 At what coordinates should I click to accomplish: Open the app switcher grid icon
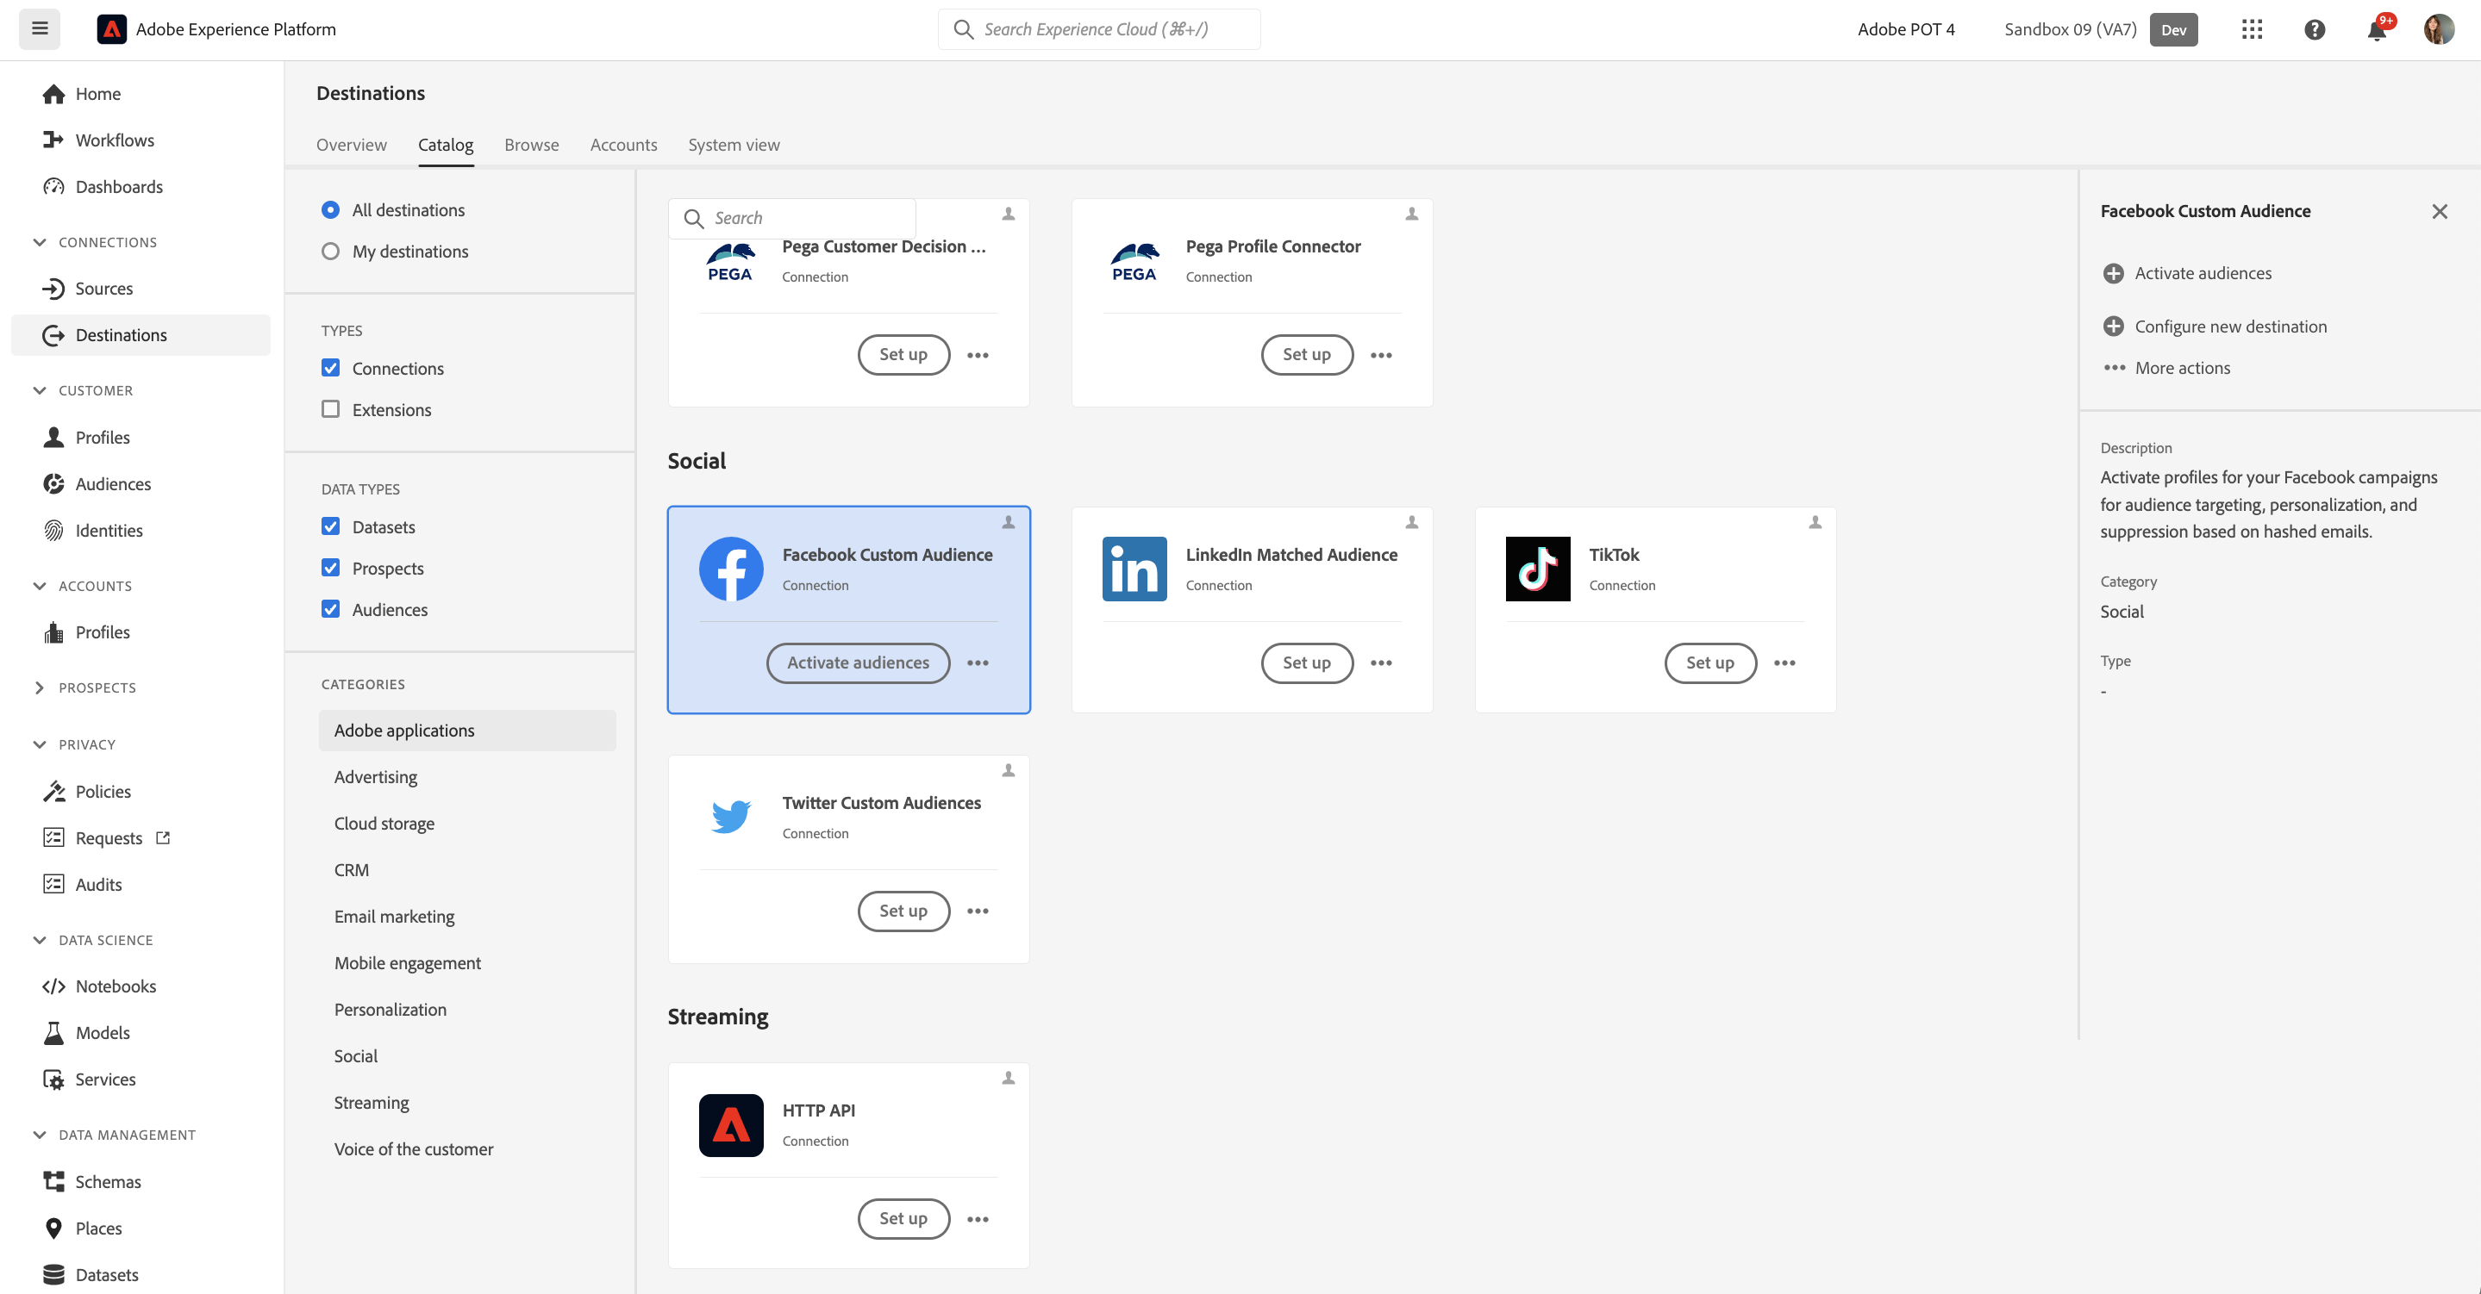coord(2252,29)
